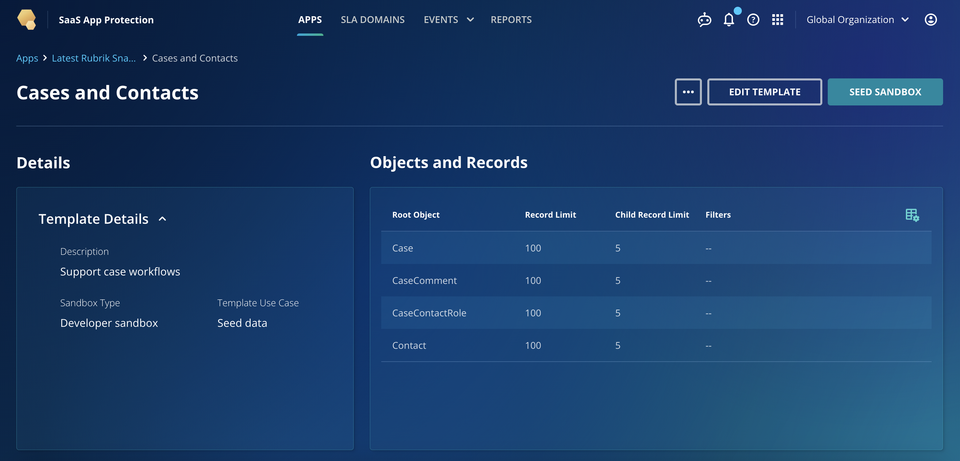Click SaaS App Protection title
The height and width of the screenshot is (461, 960).
coord(106,20)
